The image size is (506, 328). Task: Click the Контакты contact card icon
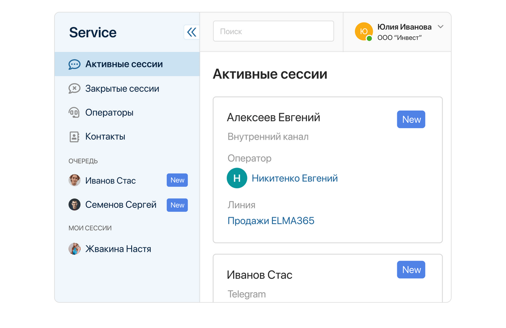click(74, 136)
